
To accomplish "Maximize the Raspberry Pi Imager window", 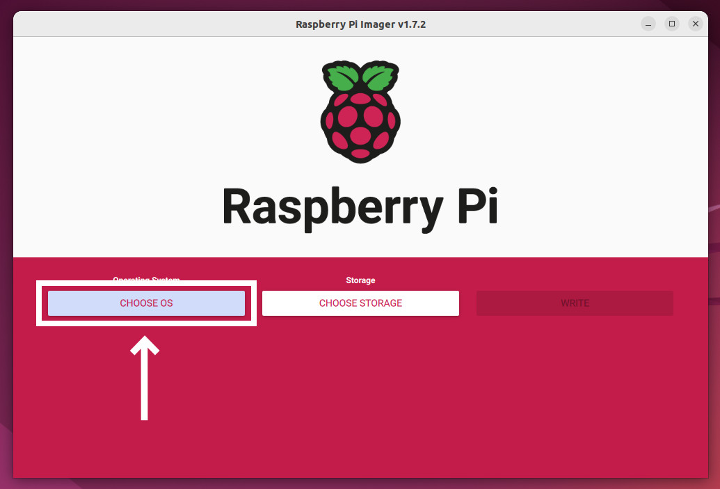I will [x=672, y=24].
